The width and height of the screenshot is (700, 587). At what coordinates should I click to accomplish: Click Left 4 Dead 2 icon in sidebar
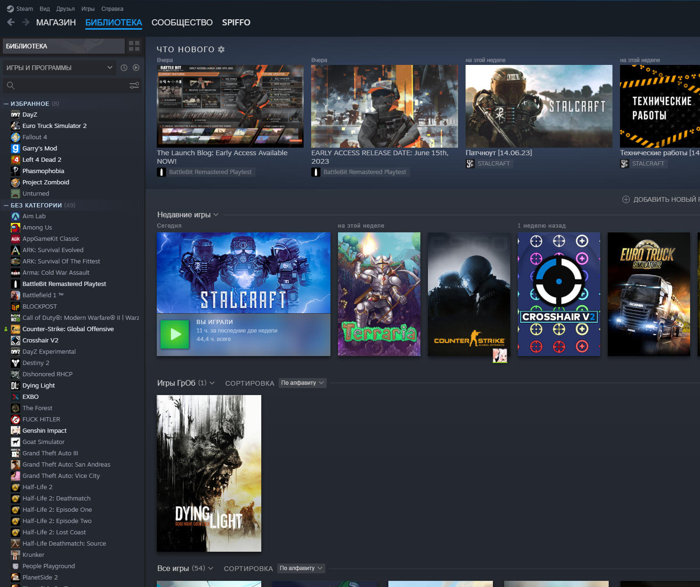point(16,160)
